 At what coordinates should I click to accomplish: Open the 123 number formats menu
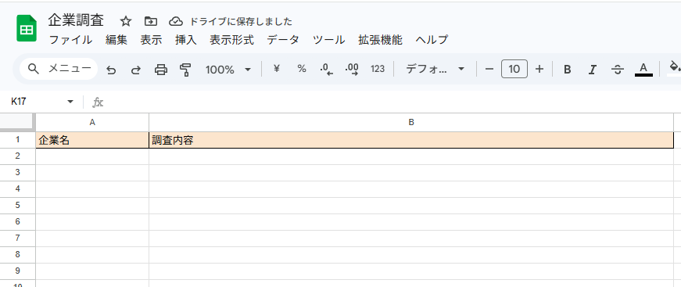tap(378, 69)
